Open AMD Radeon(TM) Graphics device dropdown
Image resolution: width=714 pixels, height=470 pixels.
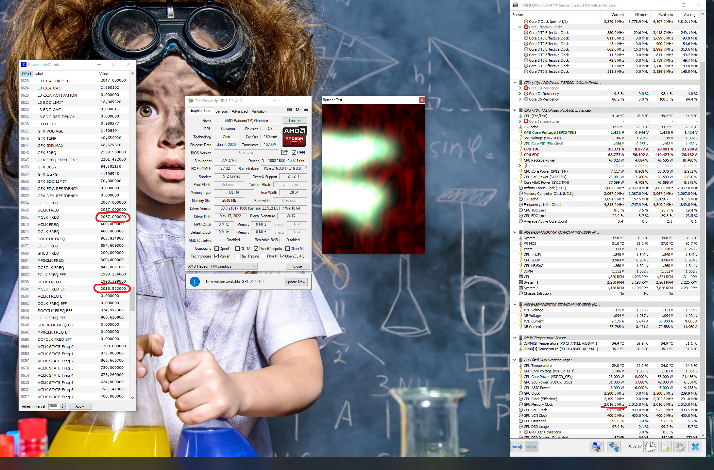[222, 266]
